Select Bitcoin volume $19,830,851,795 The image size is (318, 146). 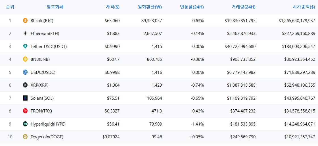[240, 21]
